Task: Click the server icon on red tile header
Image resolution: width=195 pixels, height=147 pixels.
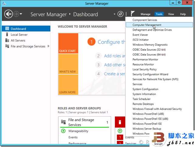Action: (120, 122)
